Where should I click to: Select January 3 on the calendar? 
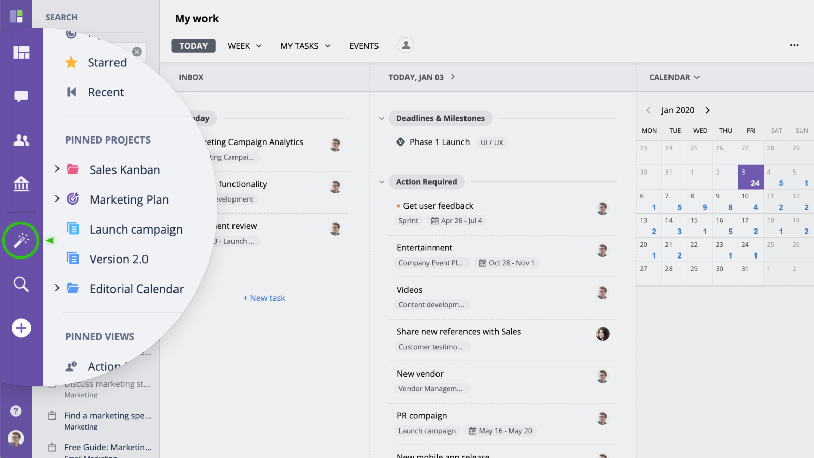coord(750,177)
